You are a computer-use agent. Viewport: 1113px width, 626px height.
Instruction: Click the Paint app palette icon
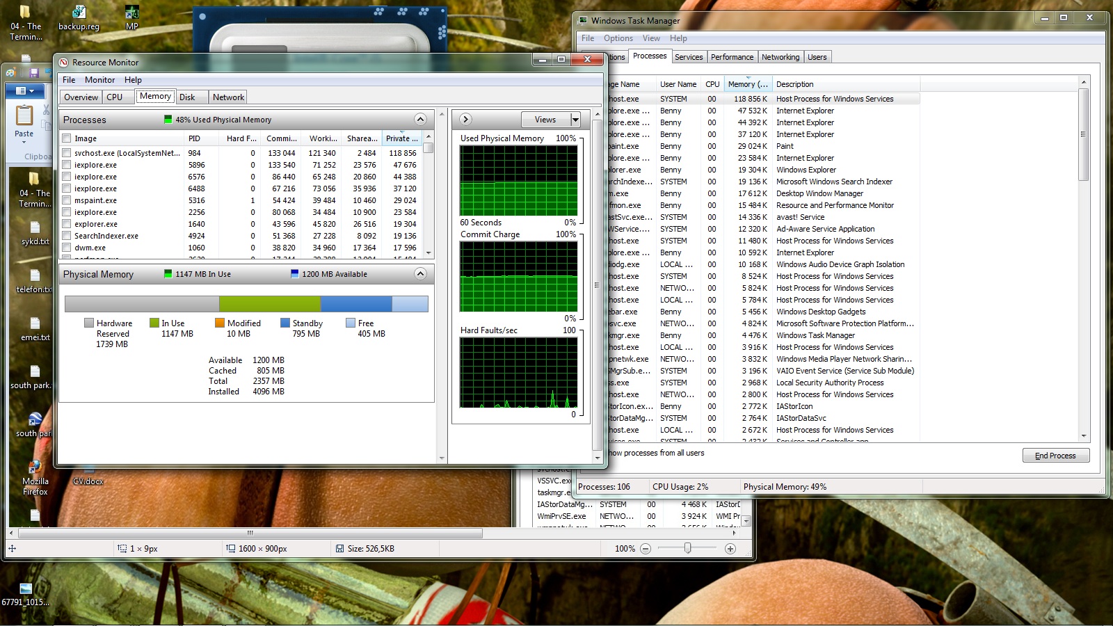(11, 72)
